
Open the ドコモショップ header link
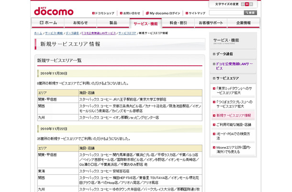pos(103,13)
